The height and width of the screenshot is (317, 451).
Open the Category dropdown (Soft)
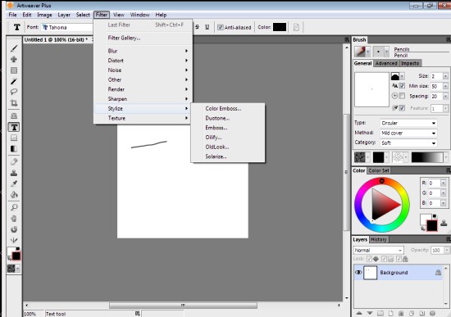[408, 143]
